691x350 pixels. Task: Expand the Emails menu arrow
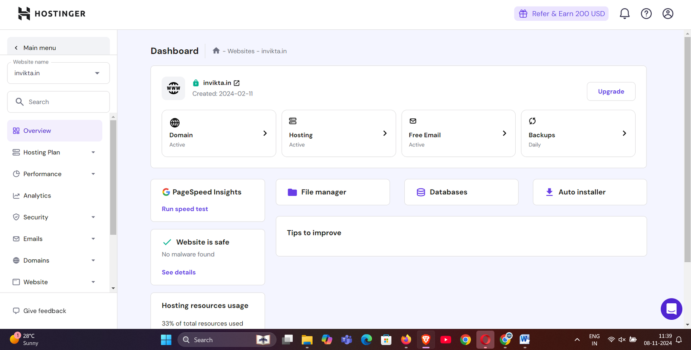[x=93, y=239]
